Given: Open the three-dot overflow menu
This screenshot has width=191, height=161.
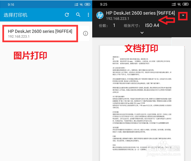Looking at the screenshot, I should [88, 15].
